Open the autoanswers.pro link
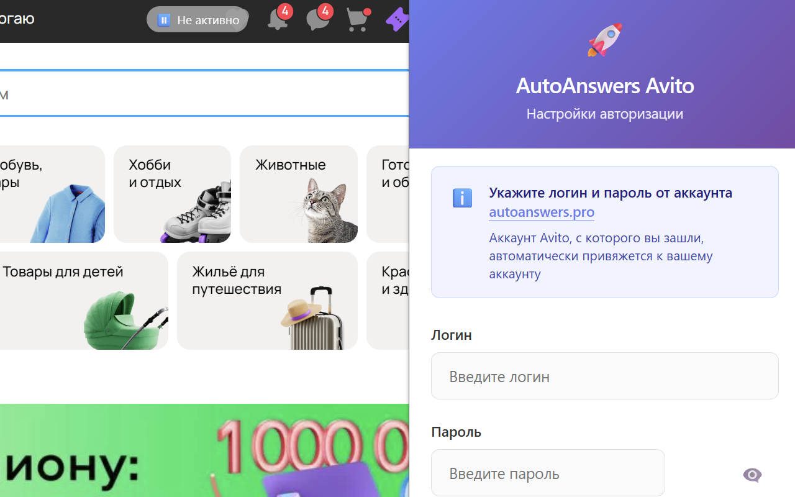 [542, 212]
